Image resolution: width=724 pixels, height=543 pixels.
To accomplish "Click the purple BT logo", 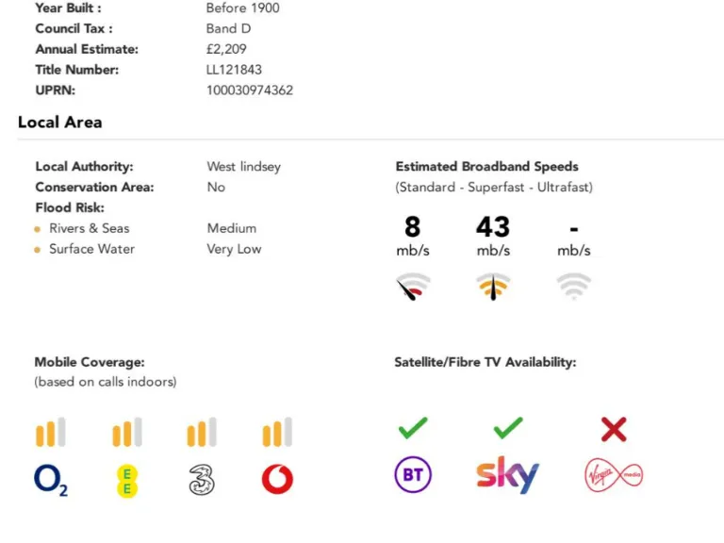I will point(413,475).
